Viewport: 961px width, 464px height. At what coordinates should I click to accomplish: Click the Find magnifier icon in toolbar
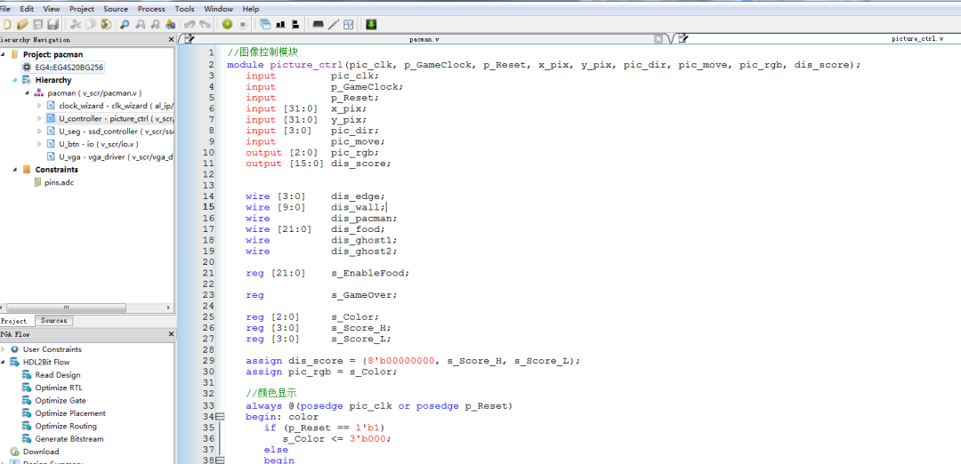pos(125,24)
